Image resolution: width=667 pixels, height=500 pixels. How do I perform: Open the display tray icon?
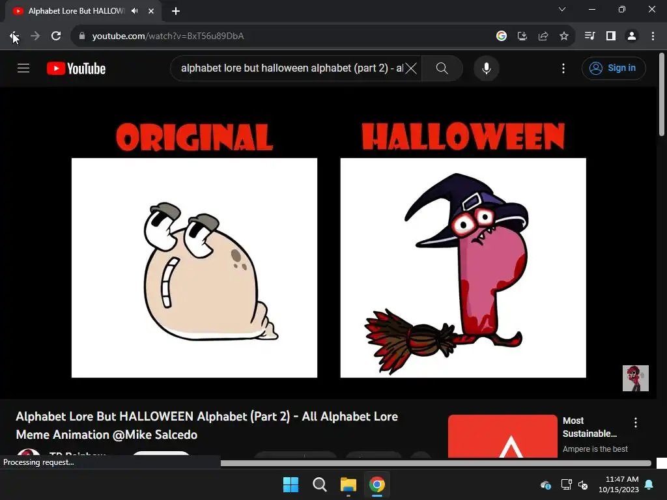click(x=566, y=484)
